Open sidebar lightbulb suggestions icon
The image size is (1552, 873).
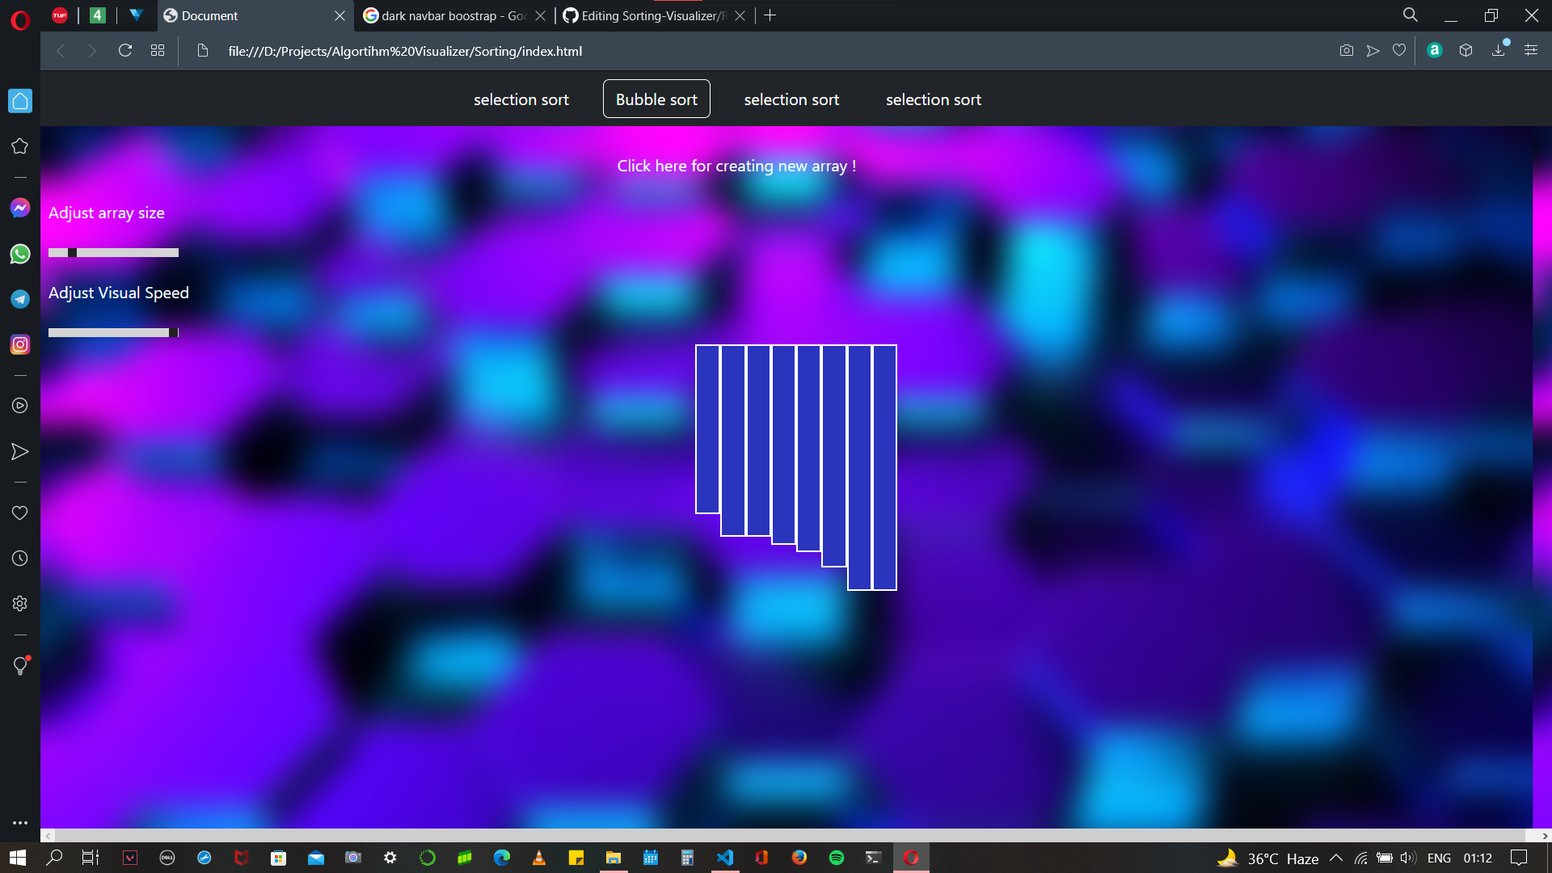tap(20, 665)
